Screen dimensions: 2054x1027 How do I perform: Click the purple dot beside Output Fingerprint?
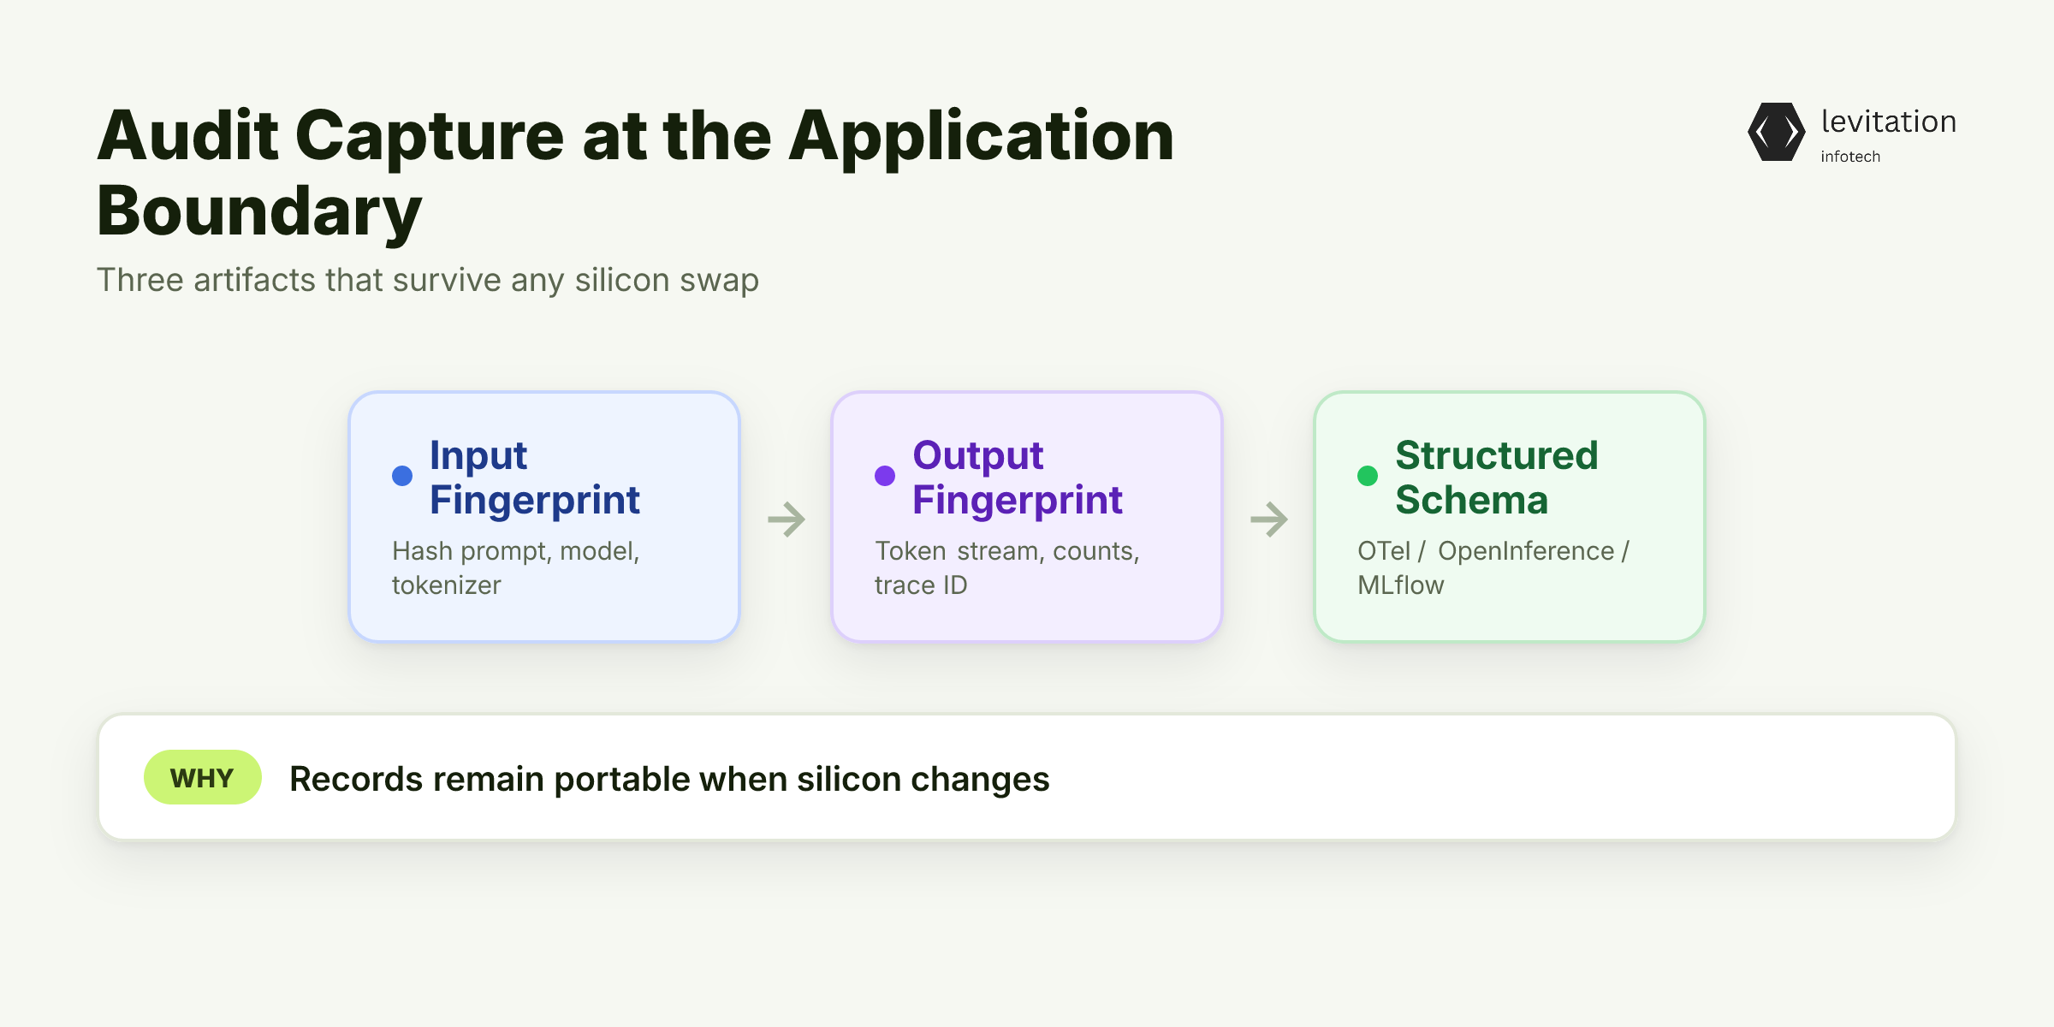[885, 476]
